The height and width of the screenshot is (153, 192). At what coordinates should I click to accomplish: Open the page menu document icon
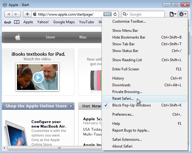173,14
